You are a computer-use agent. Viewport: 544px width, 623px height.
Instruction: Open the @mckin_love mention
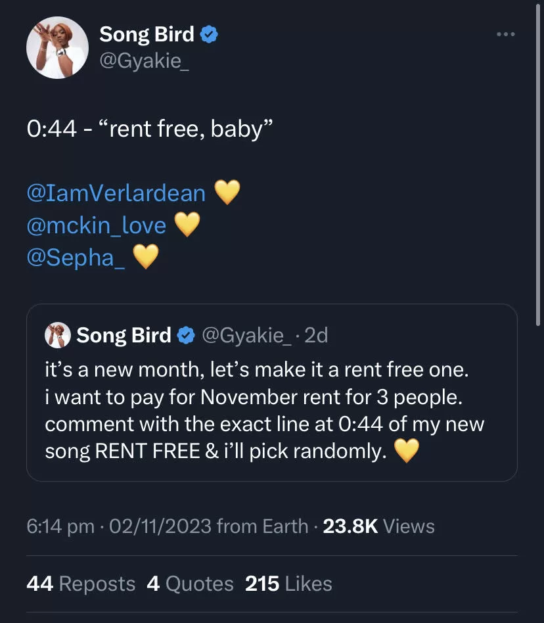click(x=97, y=225)
